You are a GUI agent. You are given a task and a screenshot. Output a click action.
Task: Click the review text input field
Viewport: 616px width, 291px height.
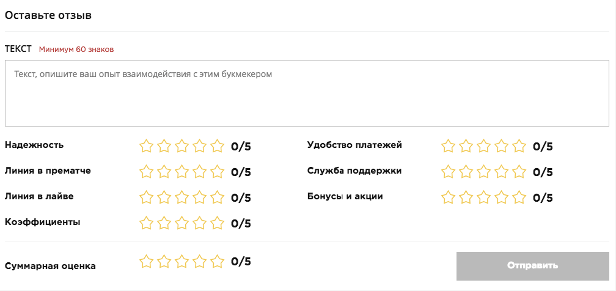click(x=307, y=93)
